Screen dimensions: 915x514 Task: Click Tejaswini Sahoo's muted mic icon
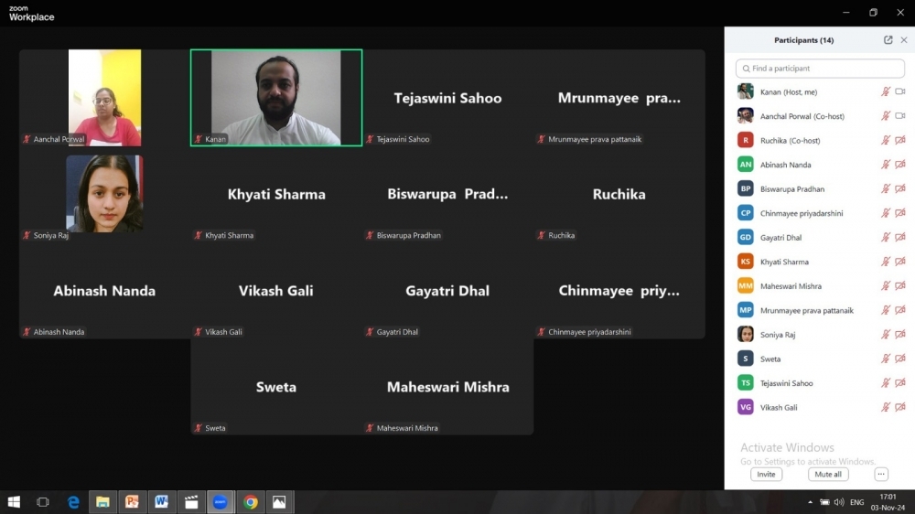886,383
